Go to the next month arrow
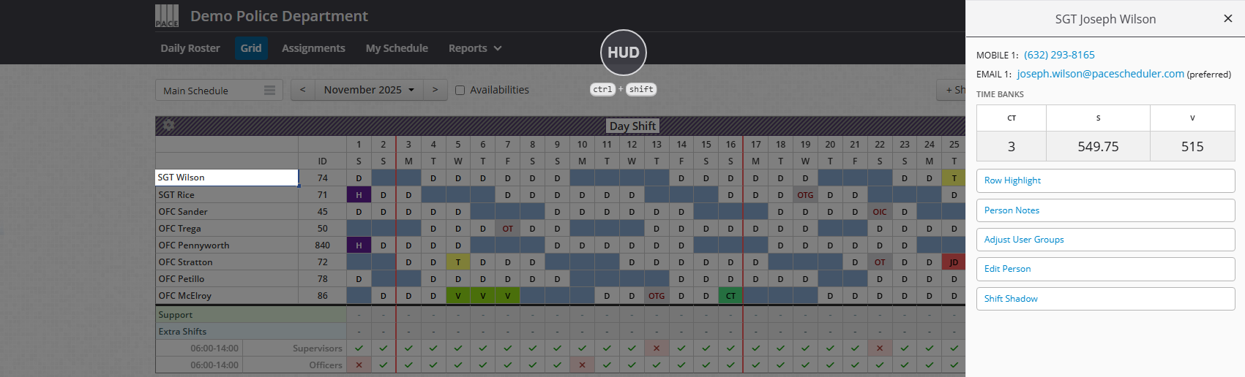Viewport: 1245px width, 377px height. coord(435,90)
